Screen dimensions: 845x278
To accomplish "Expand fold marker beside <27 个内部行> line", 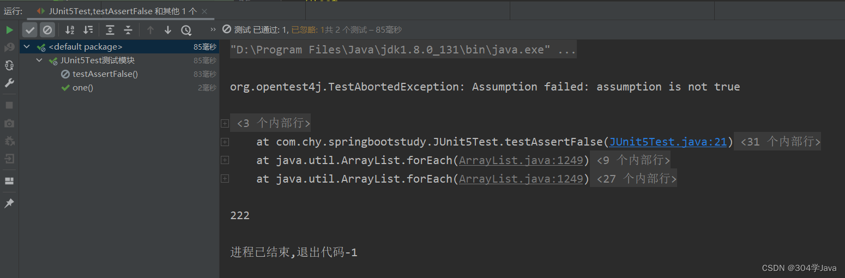I will click(224, 179).
